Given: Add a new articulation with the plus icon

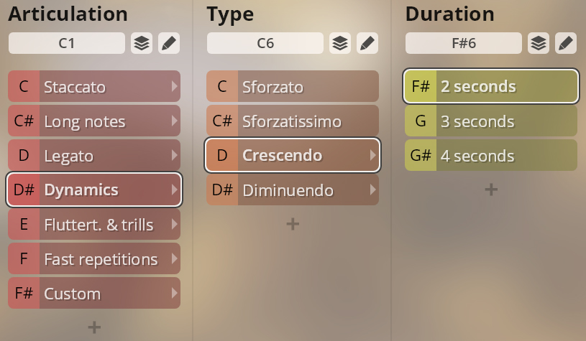Looking at the screenshot, I should tap(94, 327).
